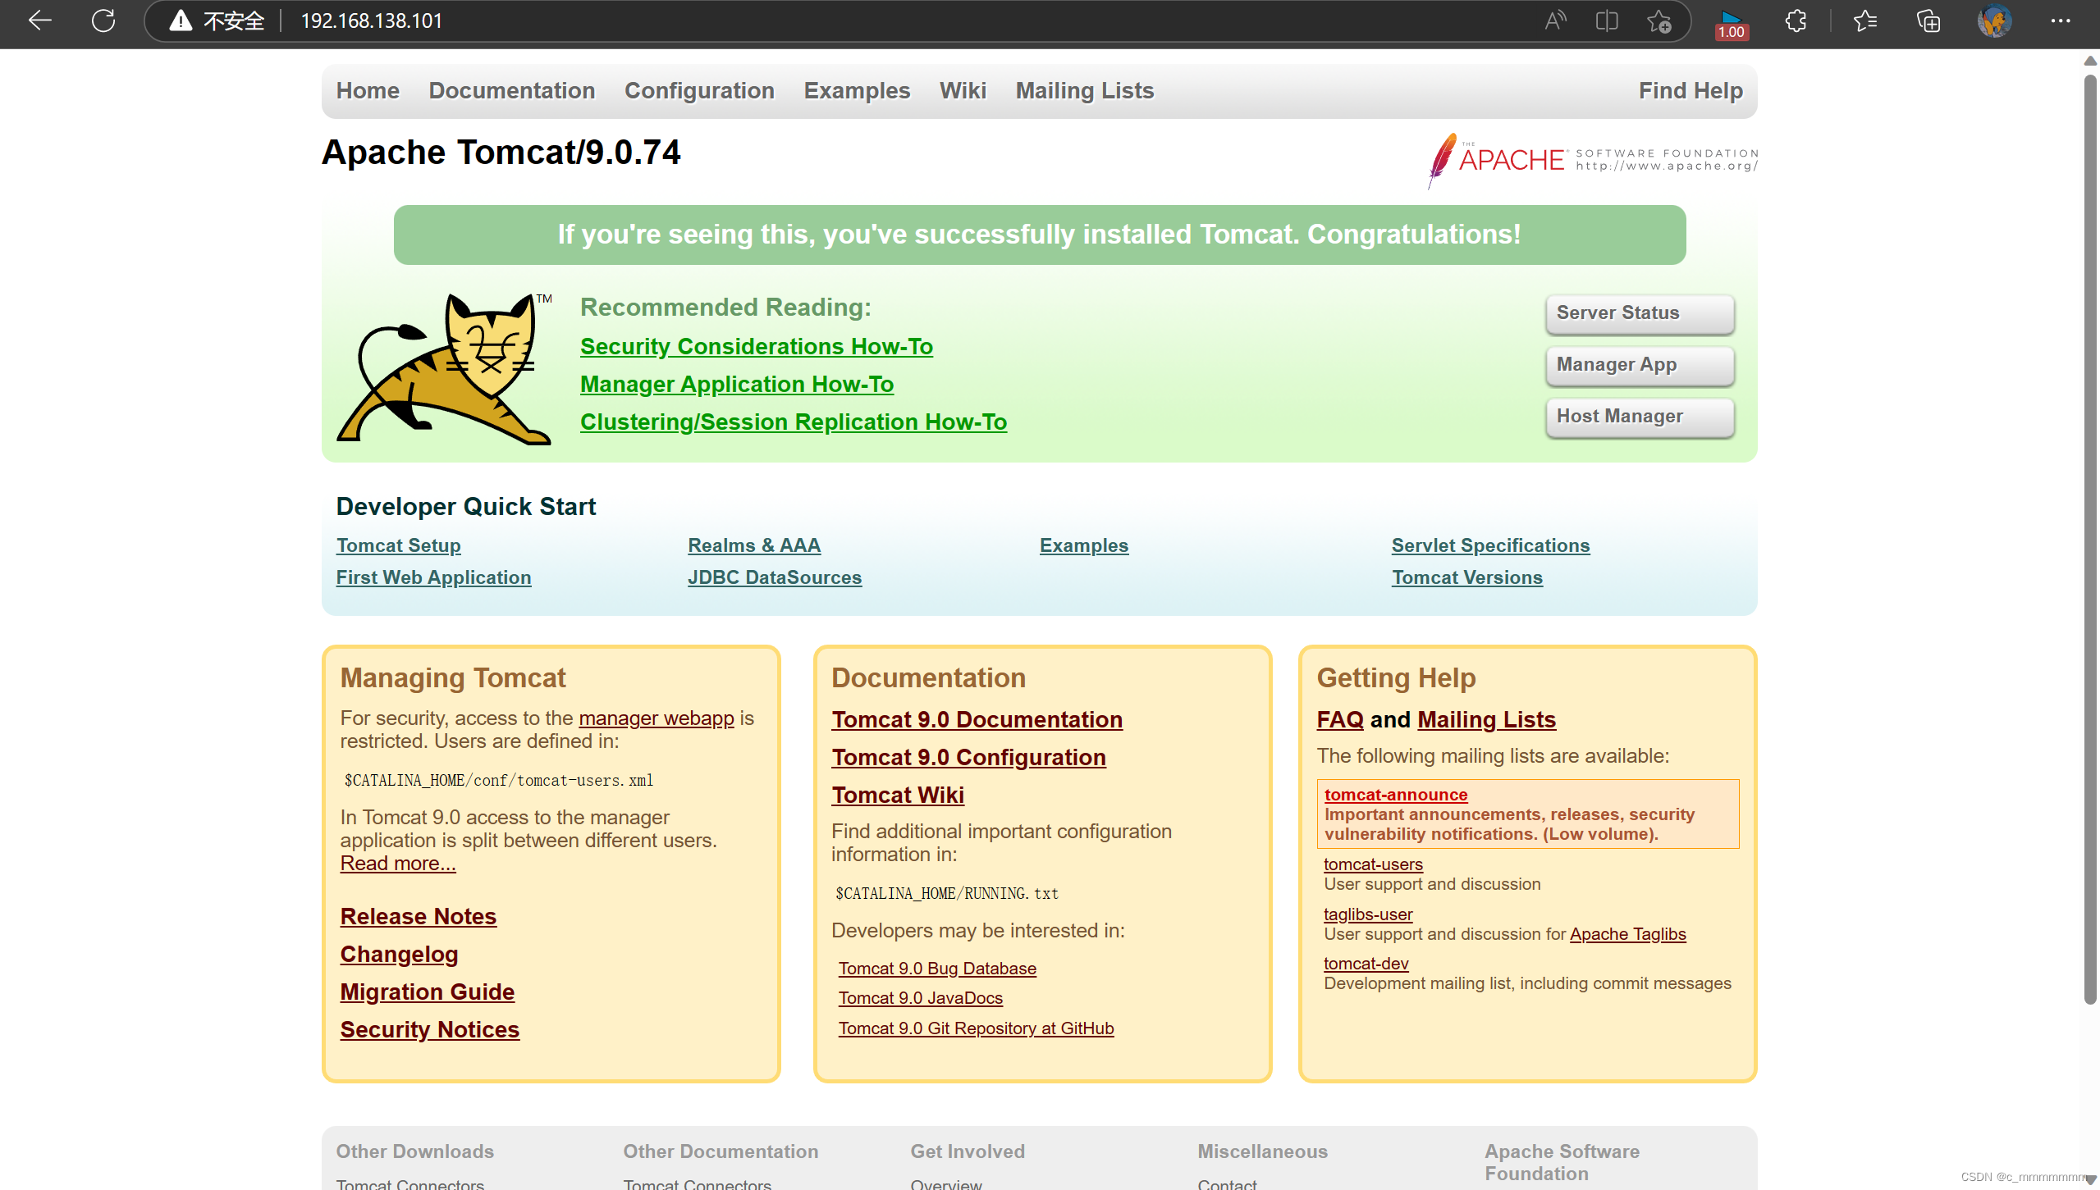
Task: Reload the page with refresh icon
Action: tap(103, 21)
